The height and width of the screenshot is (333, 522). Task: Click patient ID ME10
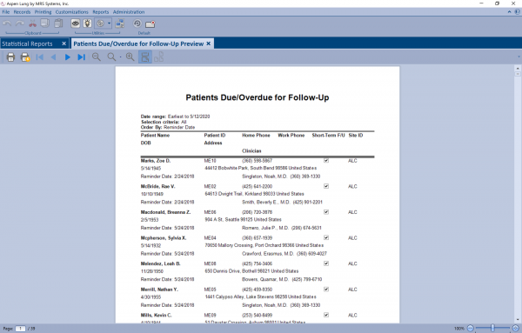(210, 161)
